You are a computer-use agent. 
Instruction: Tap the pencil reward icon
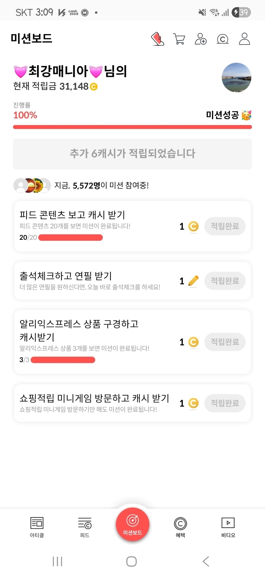tap(193, 281)
